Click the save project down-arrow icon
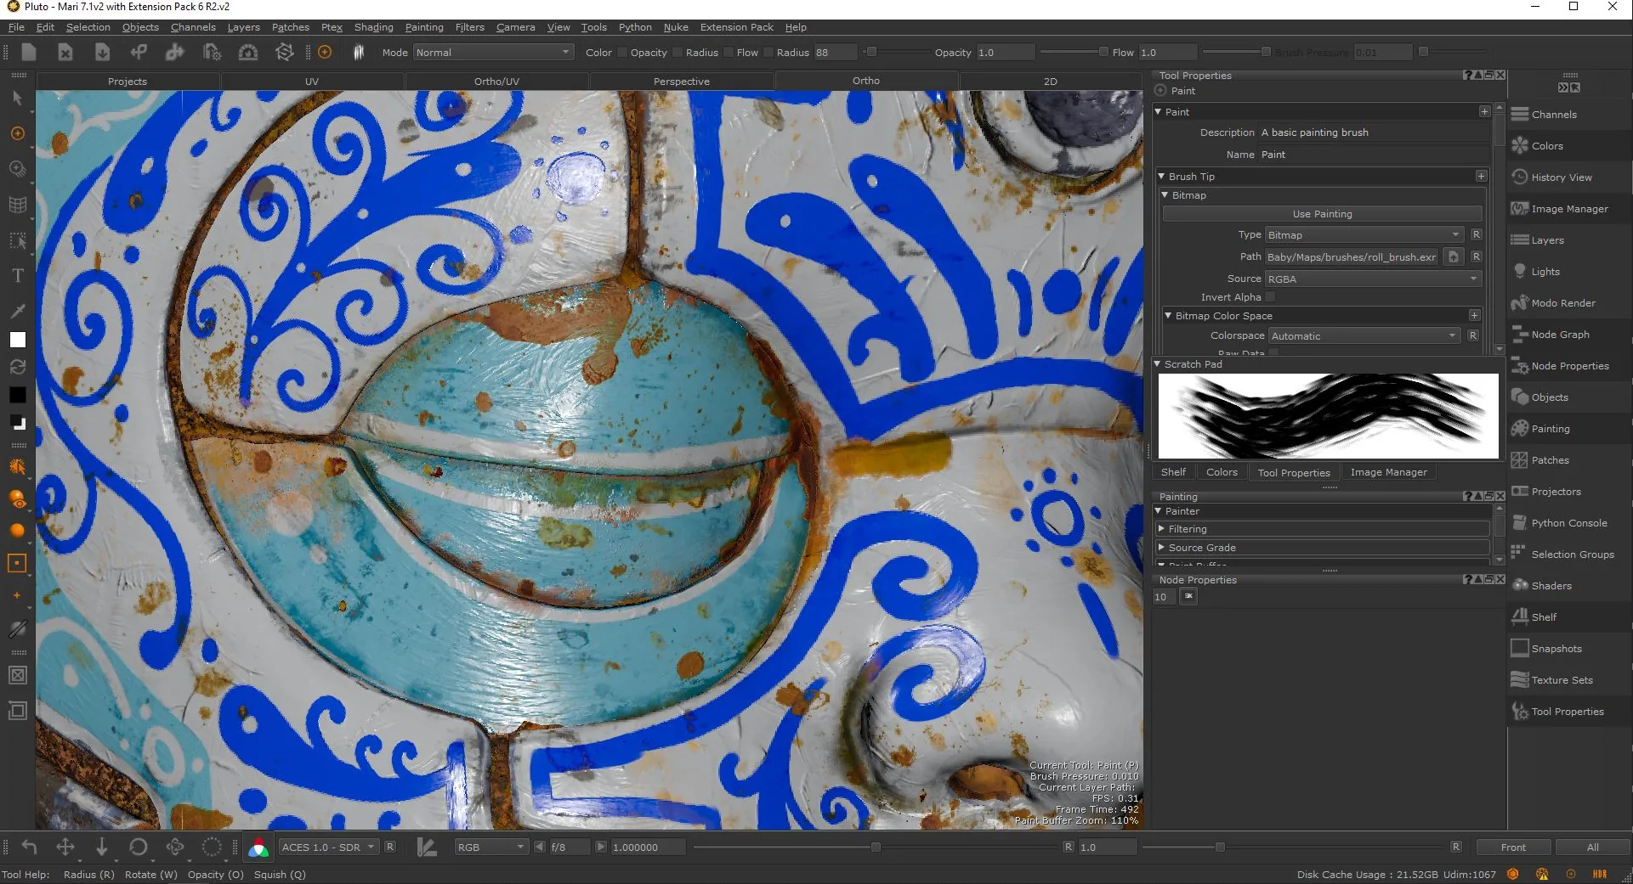The height and width of the screenshot is (884, 1633). click(102, 53)
